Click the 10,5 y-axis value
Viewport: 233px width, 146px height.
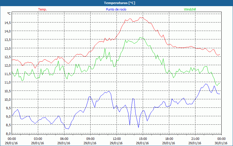click(8, 91)
